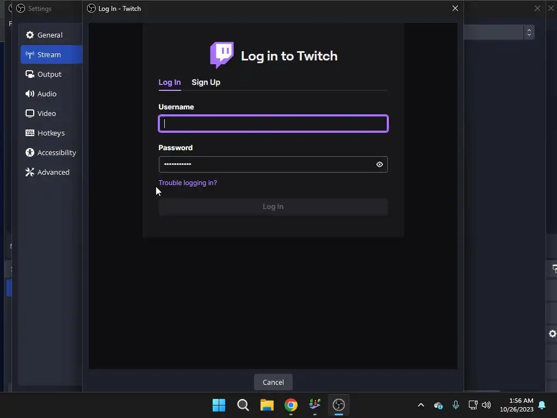Viewport: 557px width, 418px height.
Task: Open Advanced settings category
Action: (x=50, y=171)
